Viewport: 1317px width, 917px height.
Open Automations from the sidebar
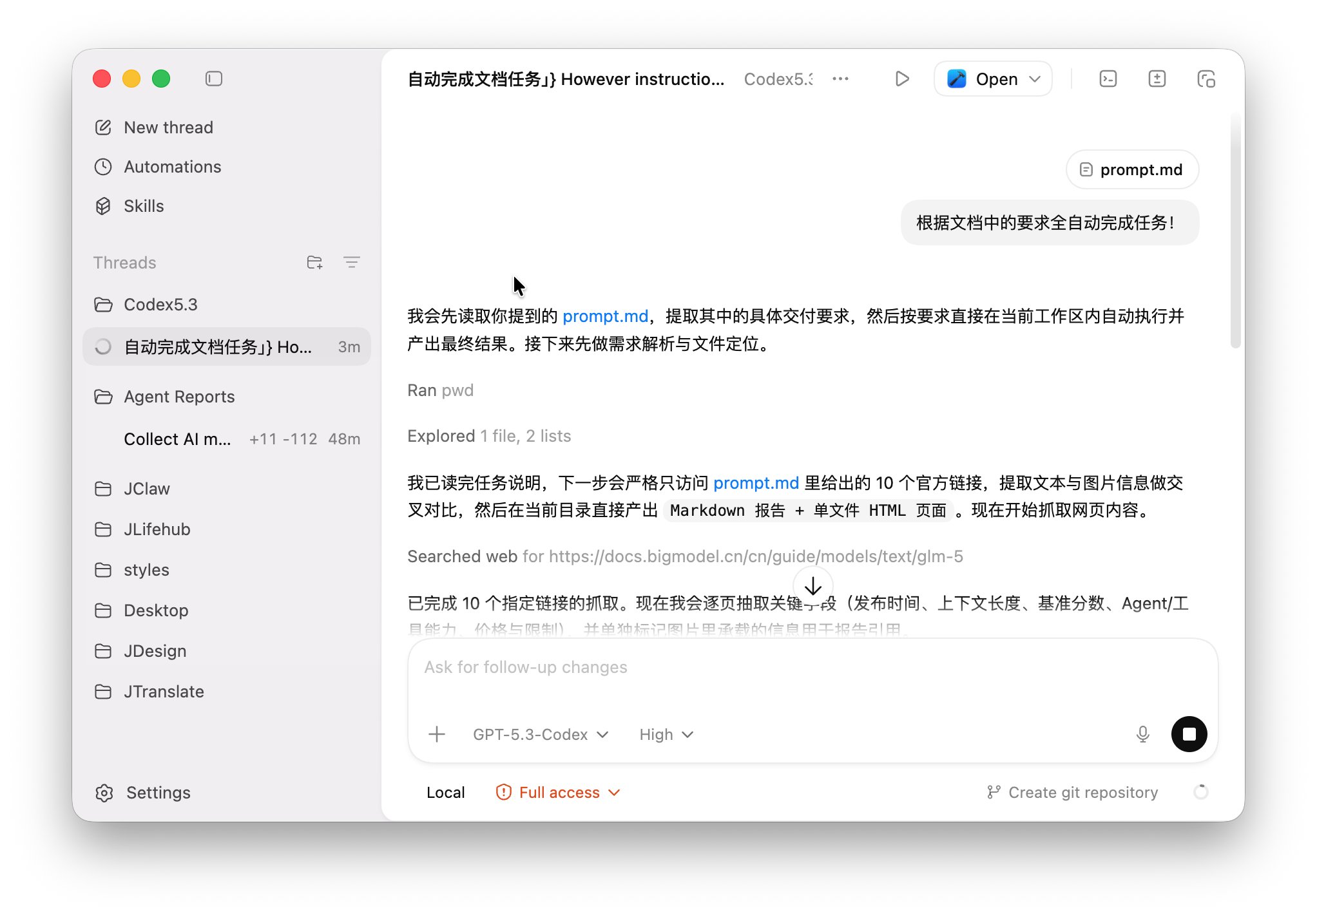(x=172, y=167)
